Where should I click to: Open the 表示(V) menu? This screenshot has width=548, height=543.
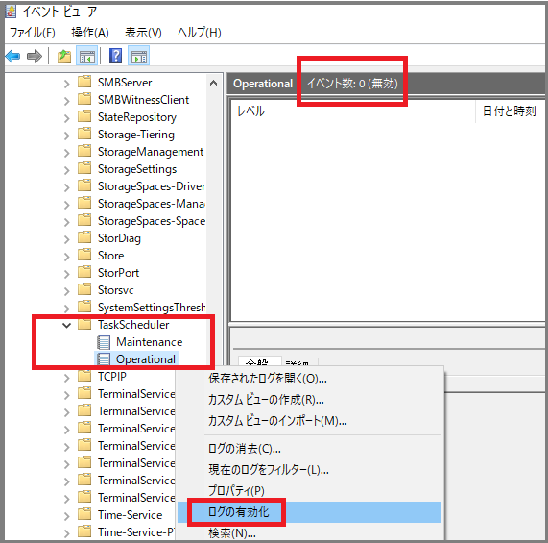click(143, 33)
